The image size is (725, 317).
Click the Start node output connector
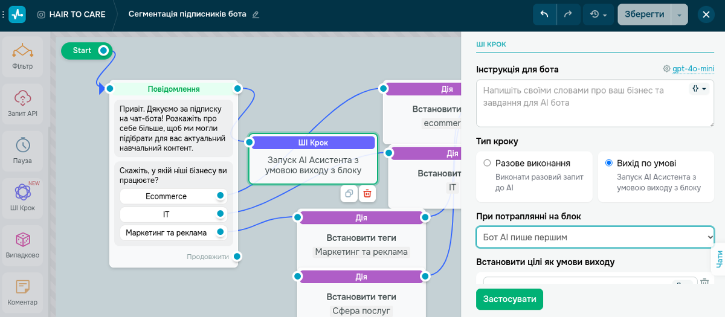103,51
